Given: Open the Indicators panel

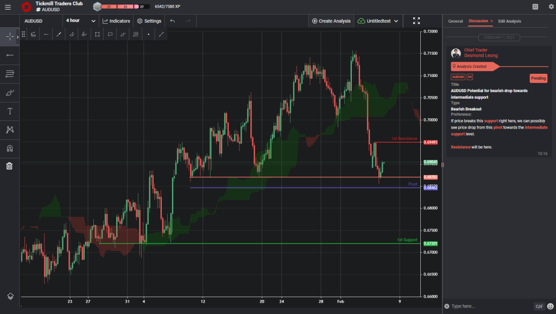Looking at the screenshot, I should (x=115, y=21).
